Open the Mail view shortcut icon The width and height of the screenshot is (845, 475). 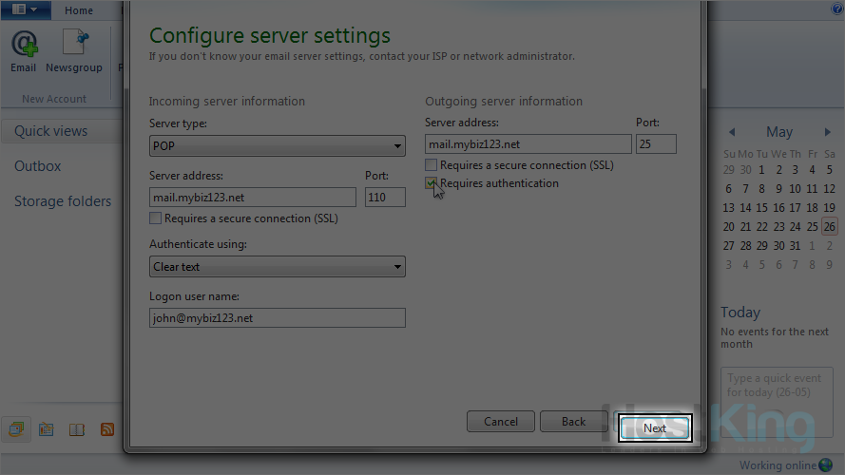tap(16, 429)
